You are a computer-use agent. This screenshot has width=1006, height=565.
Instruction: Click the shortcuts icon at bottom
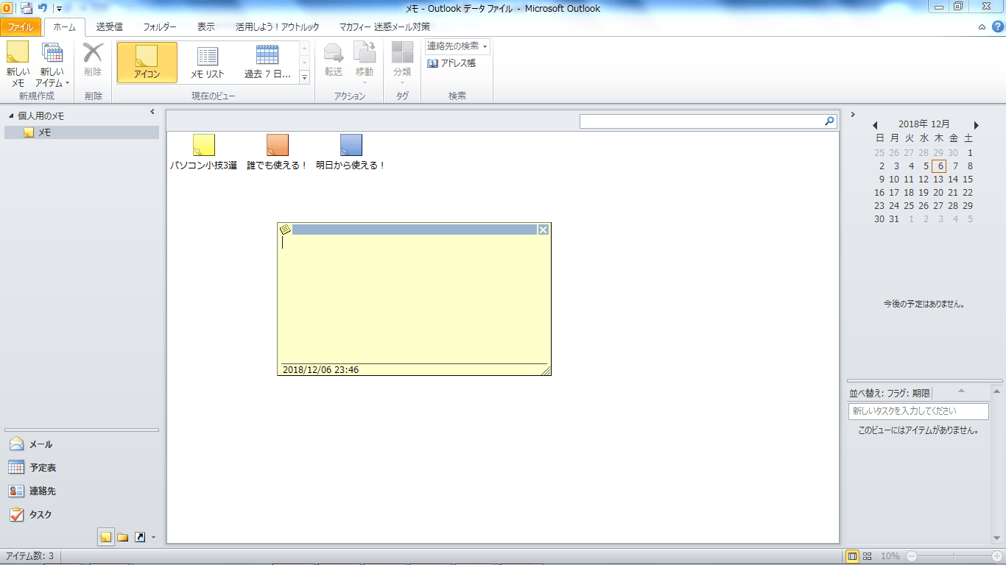[x=140, y=537]
